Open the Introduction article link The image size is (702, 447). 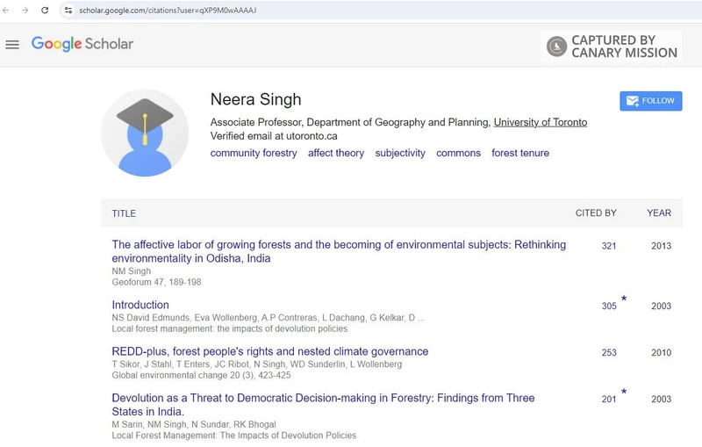(140, 305)
